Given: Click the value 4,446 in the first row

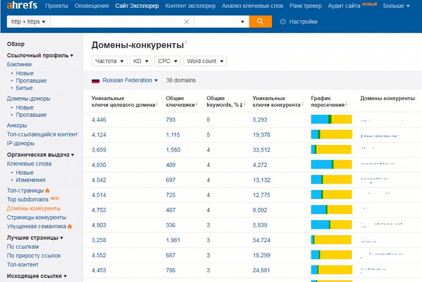Looking at the screenshot, I should [x=99, y=120].
